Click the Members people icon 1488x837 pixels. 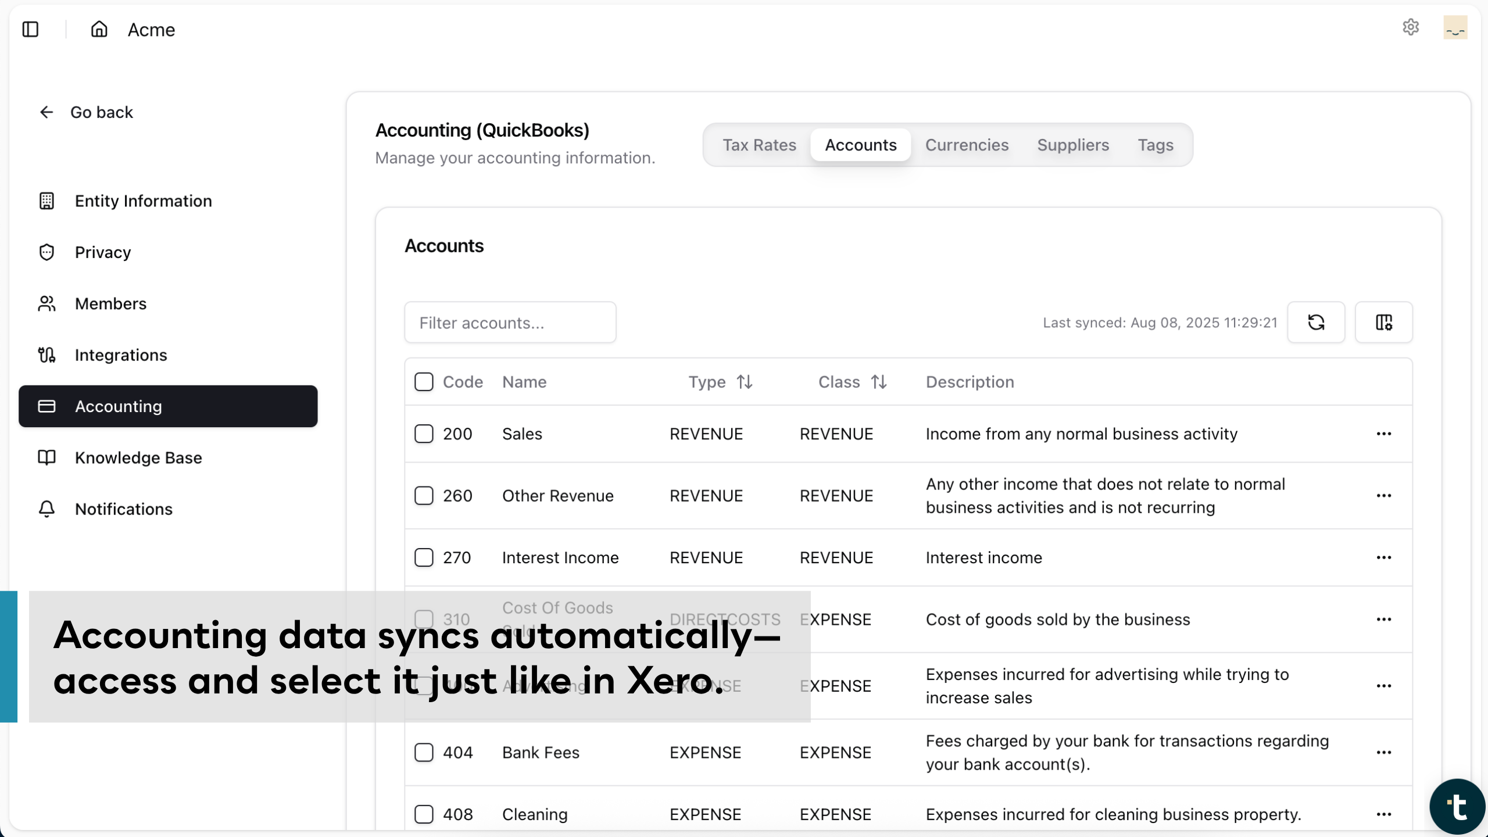pos(46,303)
